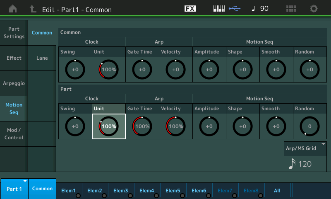Select the Part Gate Time knob
Viewport: 331px width, 199px height.
142,126
